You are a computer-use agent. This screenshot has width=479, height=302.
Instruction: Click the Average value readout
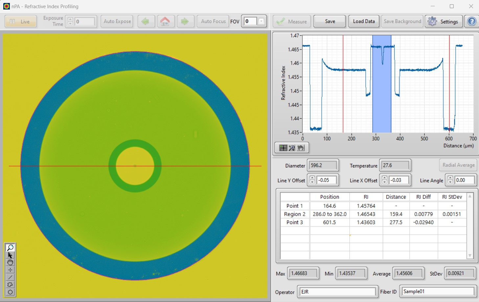click(408, 273)
